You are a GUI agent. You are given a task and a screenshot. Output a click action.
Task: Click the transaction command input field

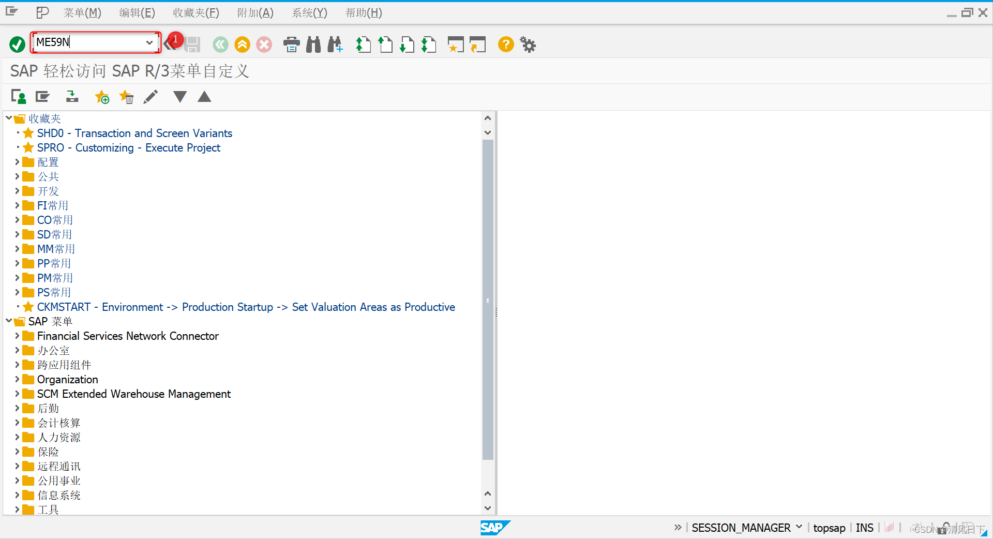[89, 42]
